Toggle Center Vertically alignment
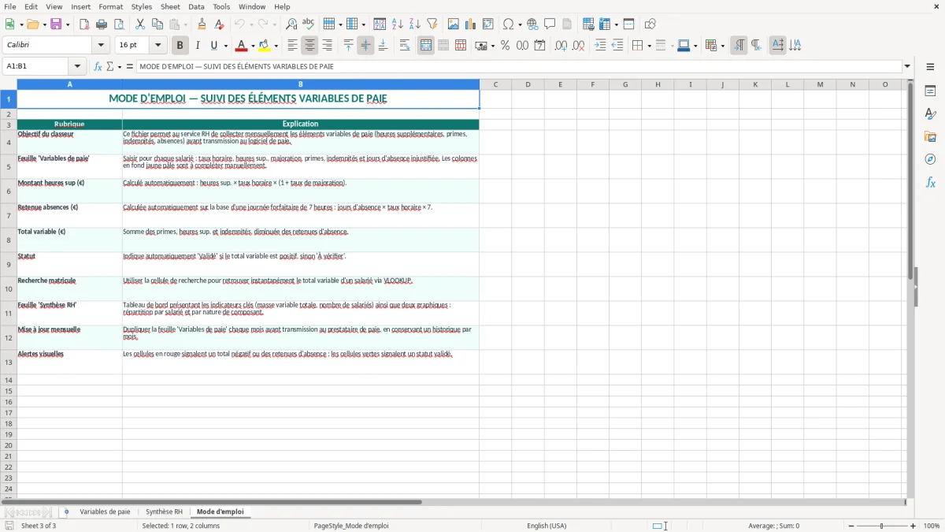The width and height of the screenshot is (945, 532). [365, 46]
